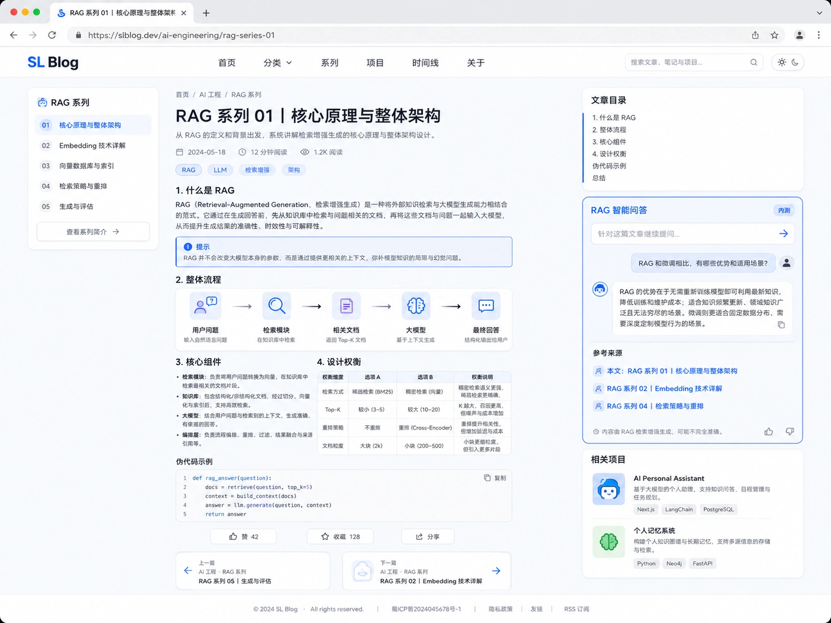Click the SL Blog logo

[53, 63]
